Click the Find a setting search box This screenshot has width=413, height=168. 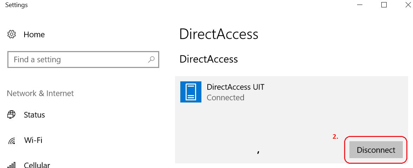(x=77, y=60)
